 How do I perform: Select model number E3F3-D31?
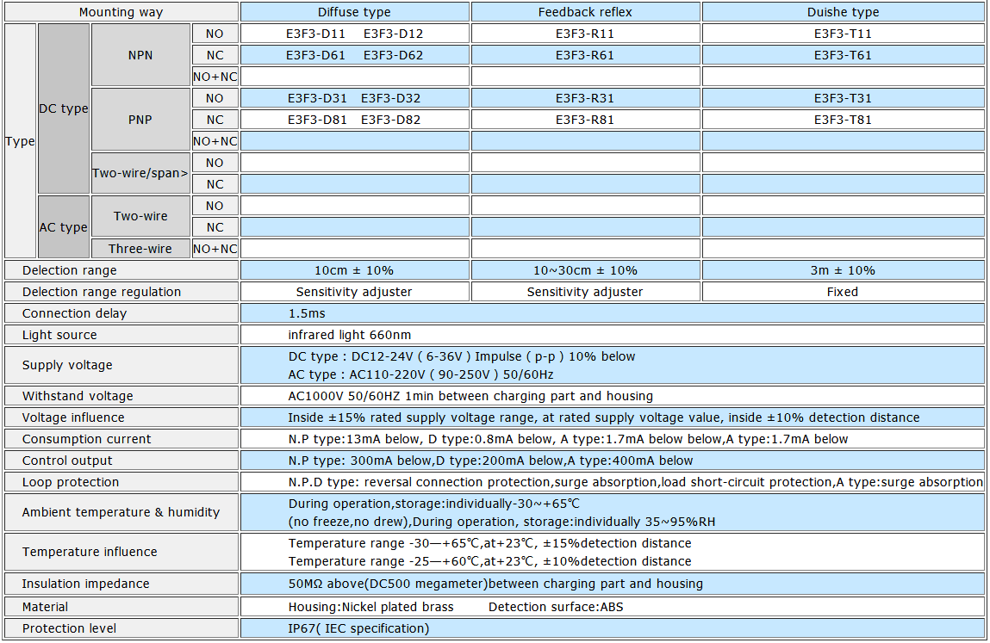318,98
